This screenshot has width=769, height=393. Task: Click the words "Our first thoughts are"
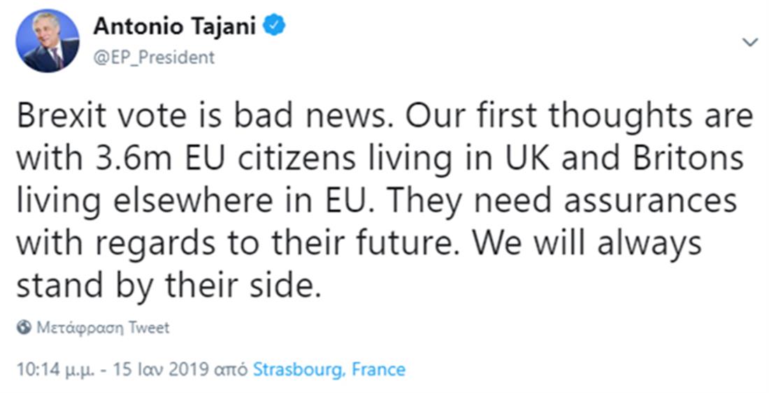pos(575,117)
